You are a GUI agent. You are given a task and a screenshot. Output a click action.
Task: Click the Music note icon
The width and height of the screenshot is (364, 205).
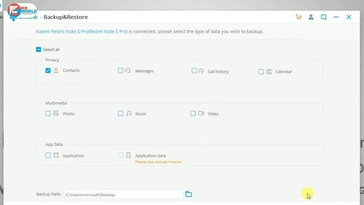coord(129,113)
